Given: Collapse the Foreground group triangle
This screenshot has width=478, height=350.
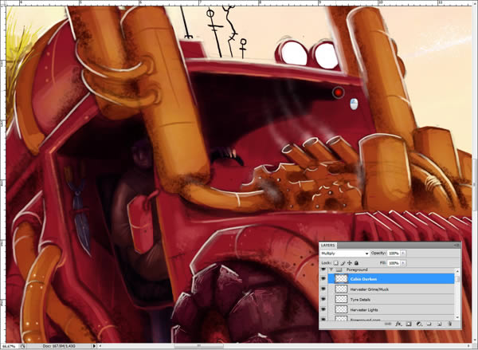Looking at the screenshot, I should coord(331,269).
